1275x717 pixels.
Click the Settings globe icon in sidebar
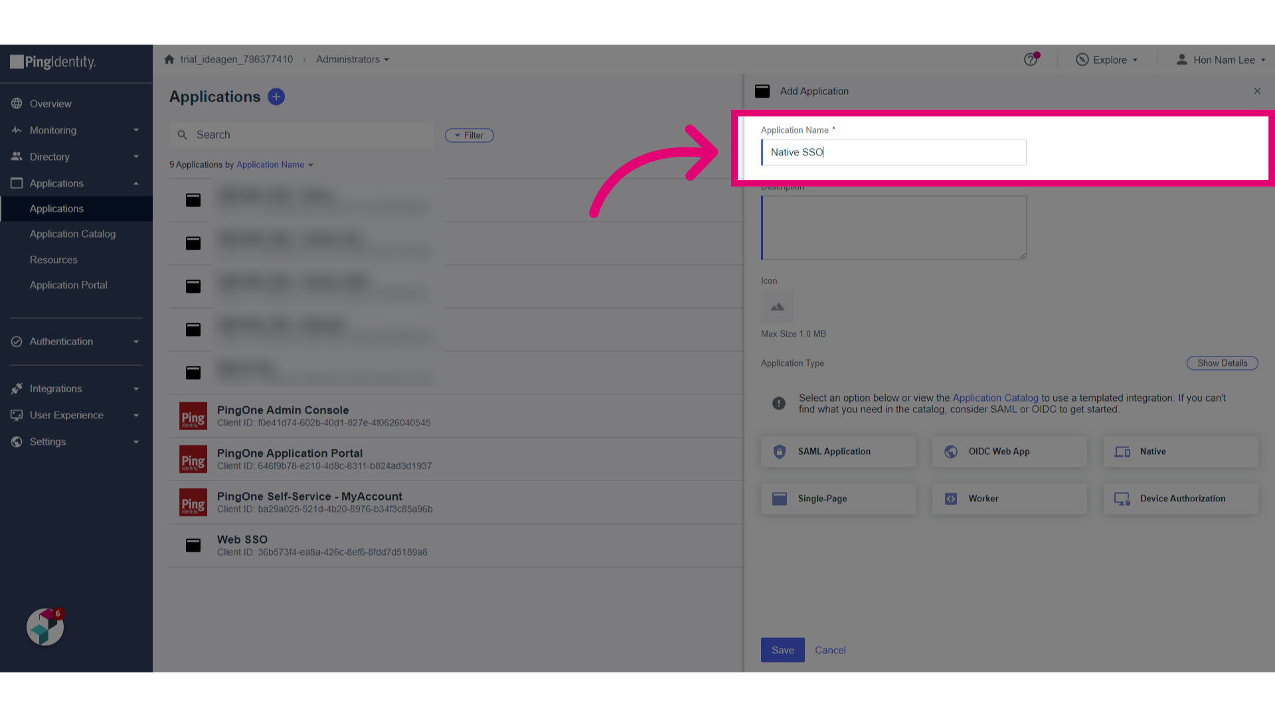[x=17, y=441]
